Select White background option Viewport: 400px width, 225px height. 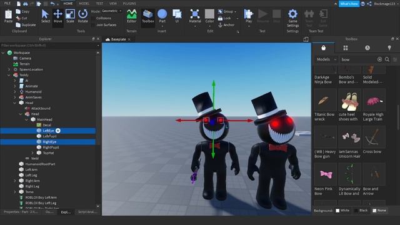coord(342,211)
